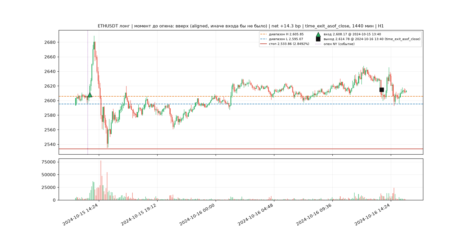Click the 2640 price axis label
The width and height of the screenshot is (470, 250).
point(50,72)
